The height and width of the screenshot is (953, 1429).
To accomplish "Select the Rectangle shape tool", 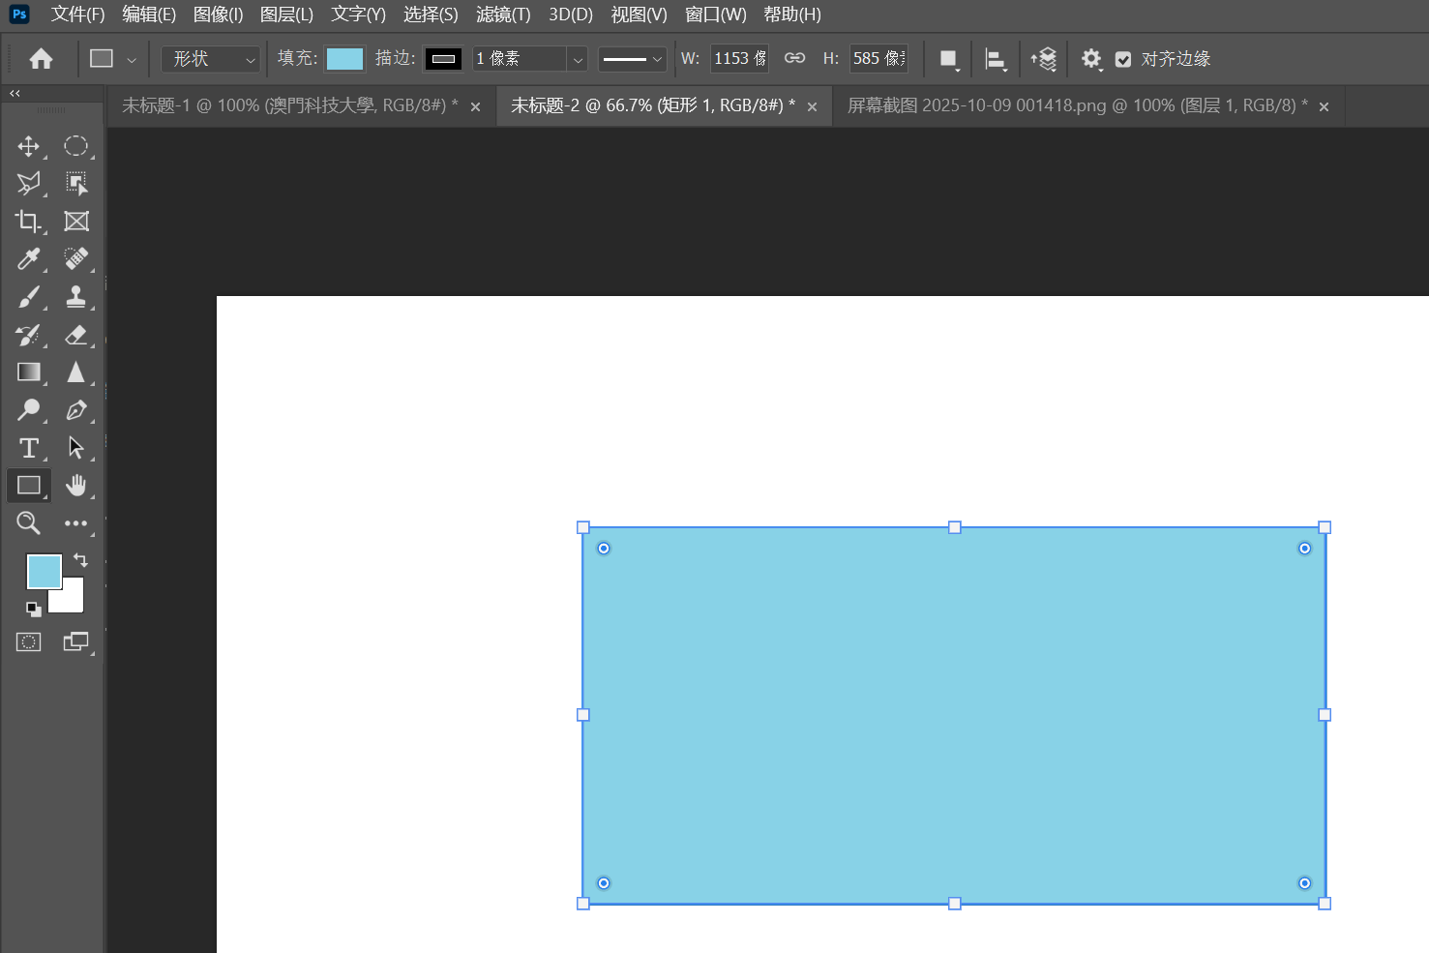I will [29, 486].
